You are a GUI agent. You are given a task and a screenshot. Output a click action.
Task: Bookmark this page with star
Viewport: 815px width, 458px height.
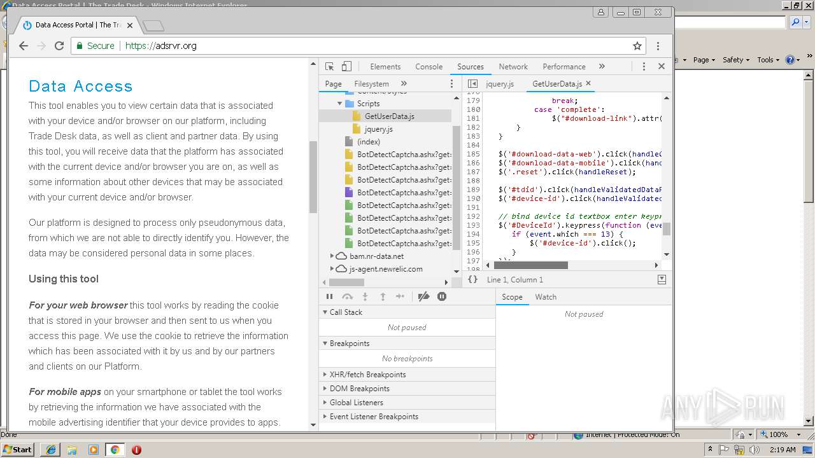coord(637,46)
